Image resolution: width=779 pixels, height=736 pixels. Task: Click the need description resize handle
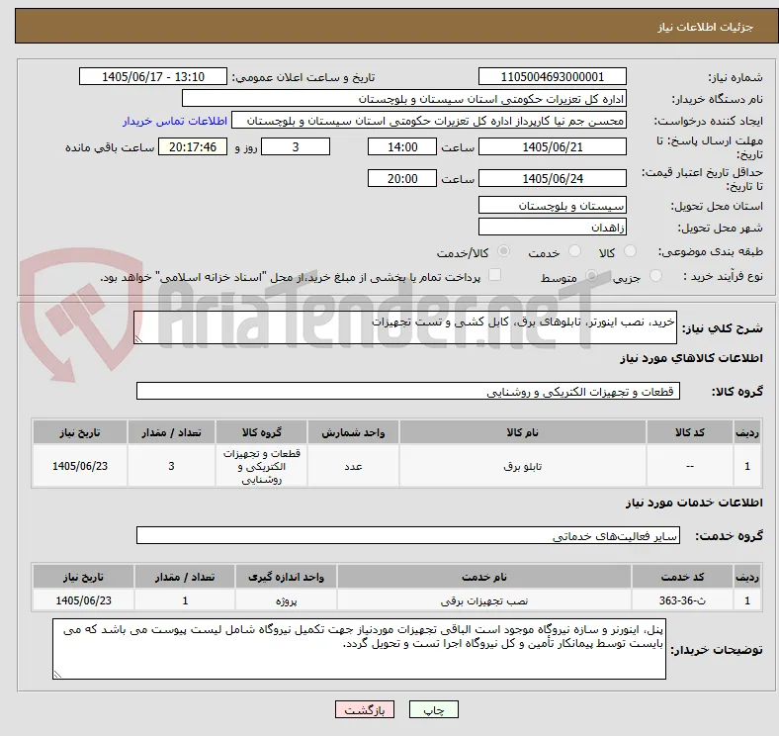click(138, 338)
